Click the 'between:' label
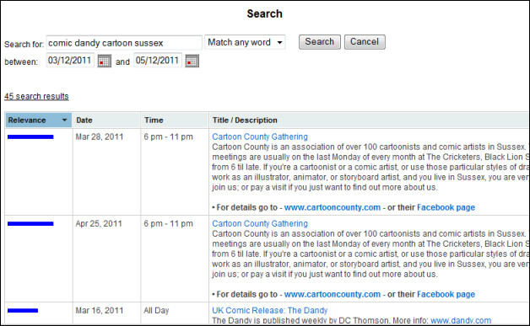 point(21,62)
